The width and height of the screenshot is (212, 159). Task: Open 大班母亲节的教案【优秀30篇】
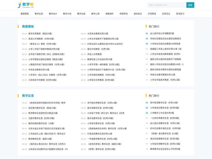(x=42, y=80)
